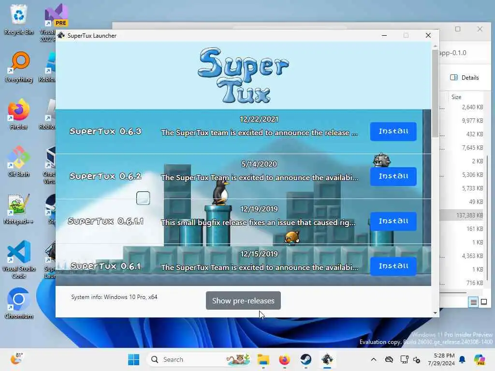495x371 pixels.
Task: Open the clock and date panel
Action: pos(441,359)
